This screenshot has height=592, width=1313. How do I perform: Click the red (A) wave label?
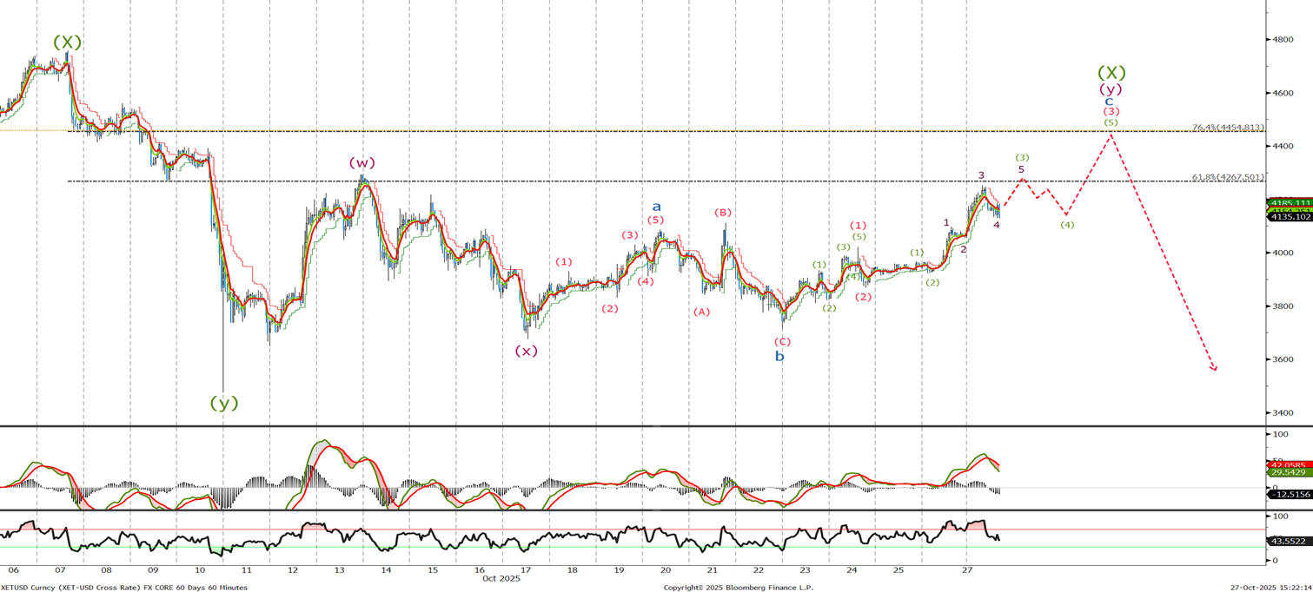701,312
